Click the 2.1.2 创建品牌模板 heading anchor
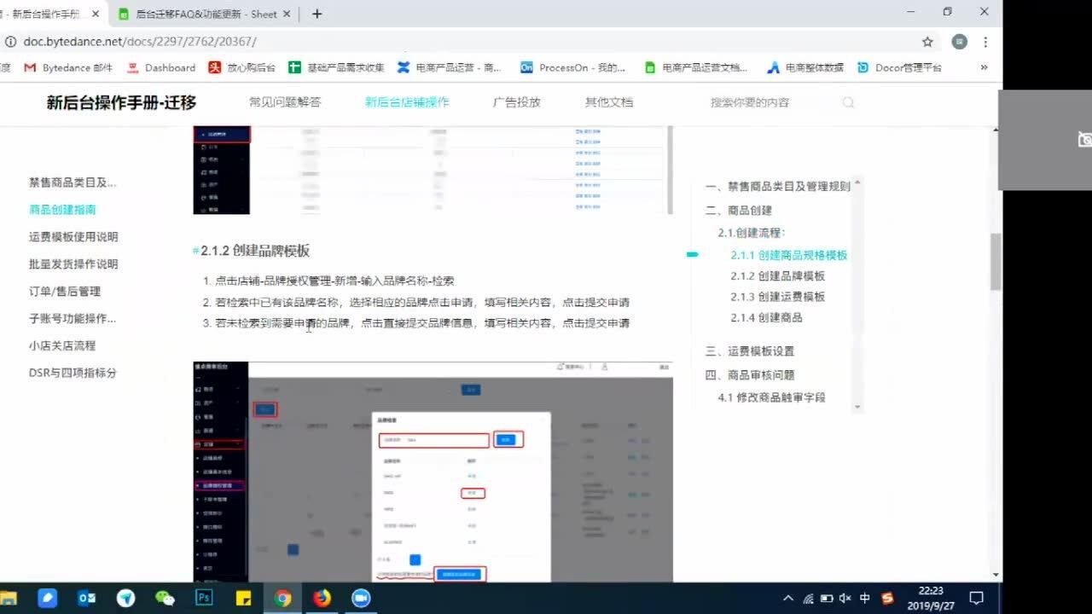The image size is (1092, 614). click(x=195, y=251)
